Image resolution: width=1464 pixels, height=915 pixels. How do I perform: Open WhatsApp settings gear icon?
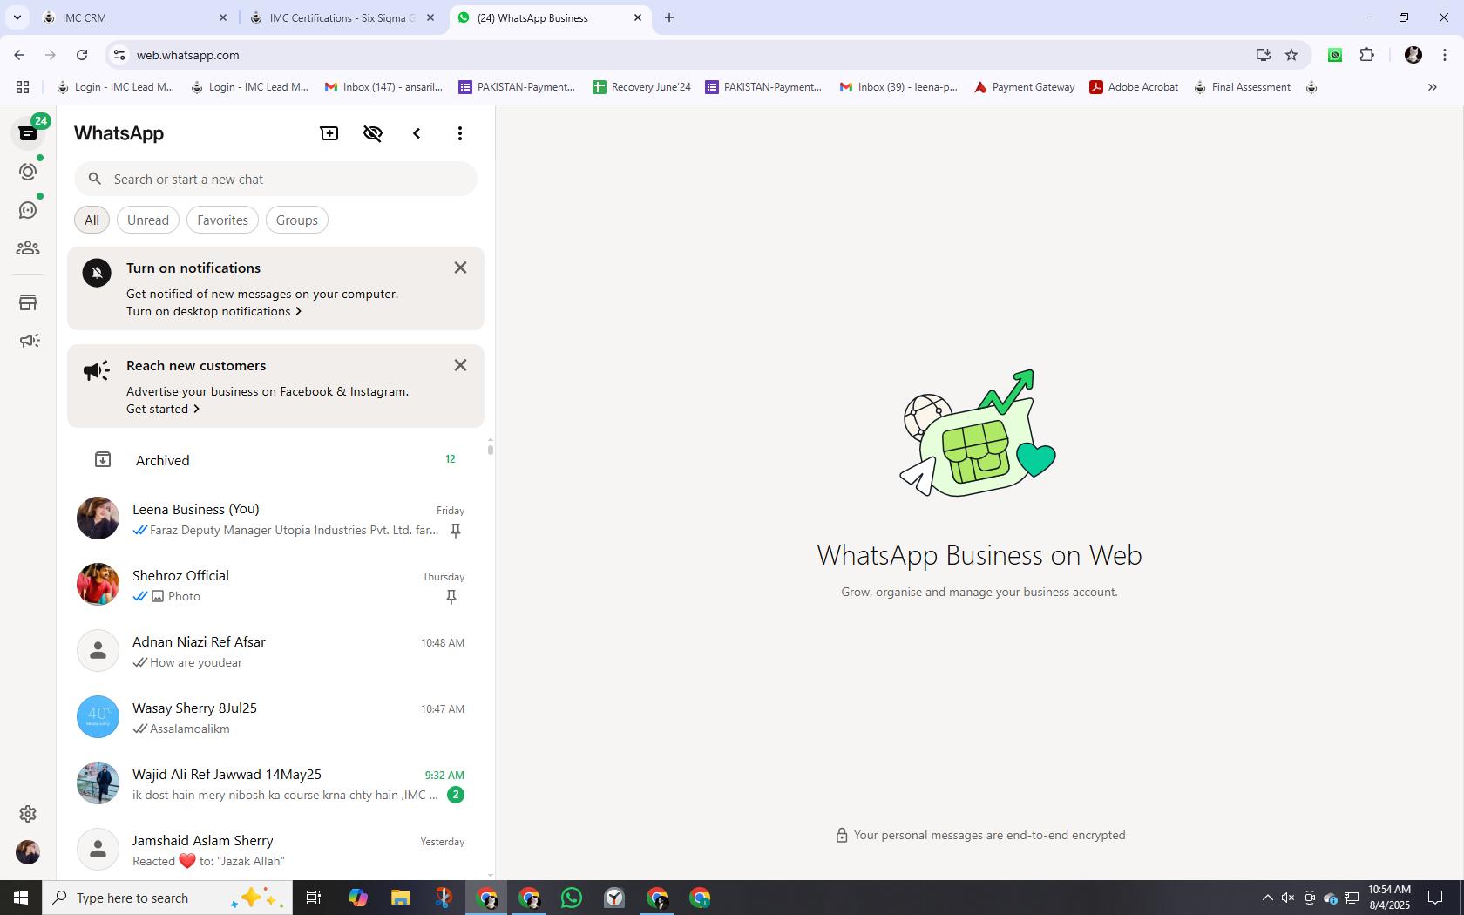[28, 813]
